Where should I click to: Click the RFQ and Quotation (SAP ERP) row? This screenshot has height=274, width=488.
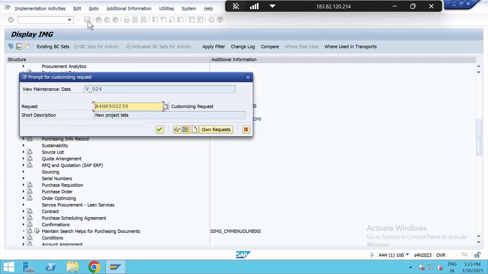pyautogui.click(x=72, y=166)
